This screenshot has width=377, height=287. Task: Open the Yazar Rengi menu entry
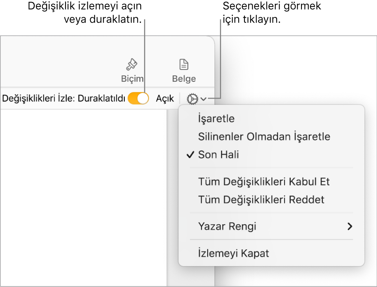227,227
